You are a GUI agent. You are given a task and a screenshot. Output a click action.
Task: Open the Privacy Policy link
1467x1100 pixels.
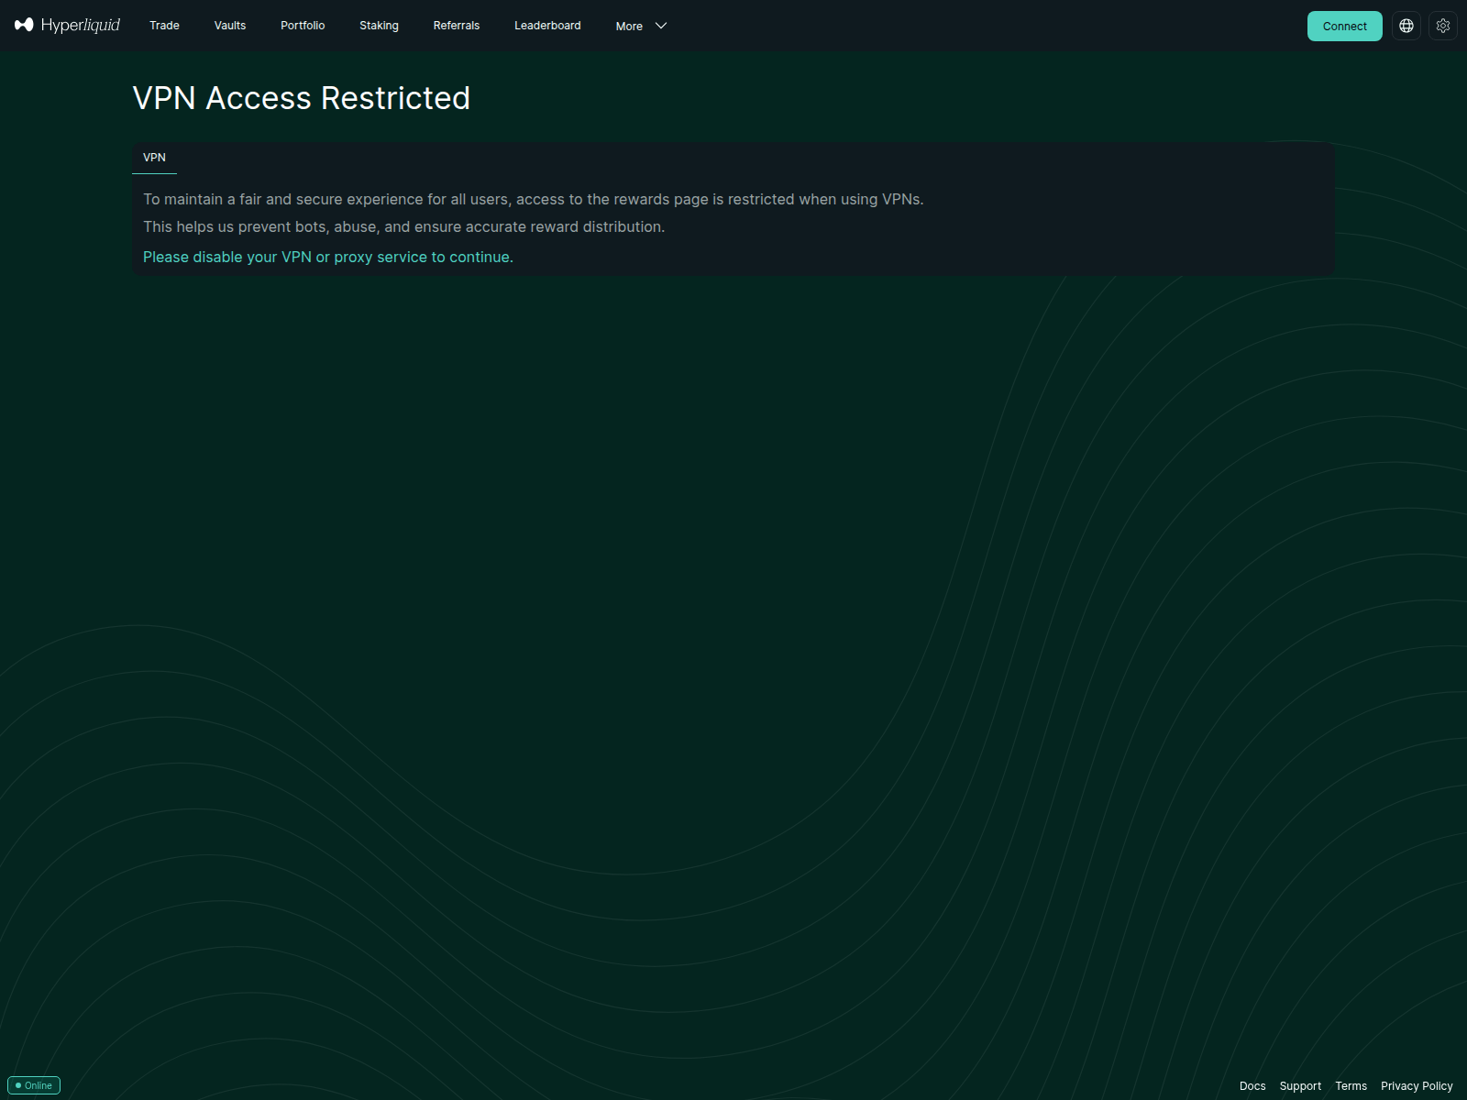pyautogui.click(x=1417, y=1086)
